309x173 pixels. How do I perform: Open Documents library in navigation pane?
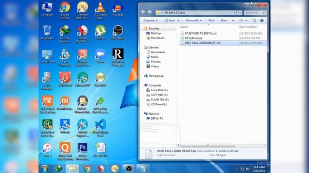158,52
